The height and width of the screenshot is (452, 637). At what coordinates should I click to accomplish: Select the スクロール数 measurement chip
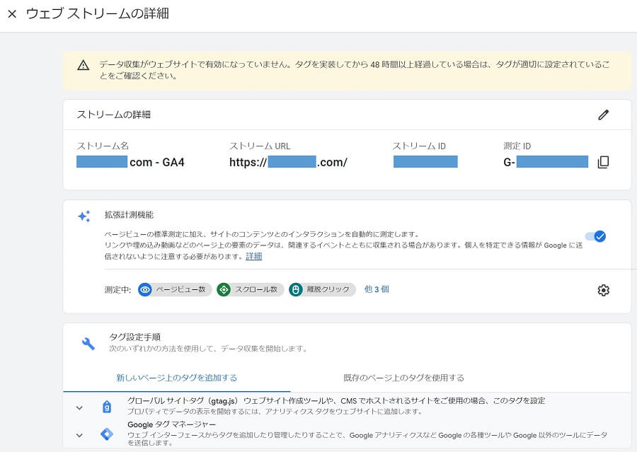click(x=250, y=289)
